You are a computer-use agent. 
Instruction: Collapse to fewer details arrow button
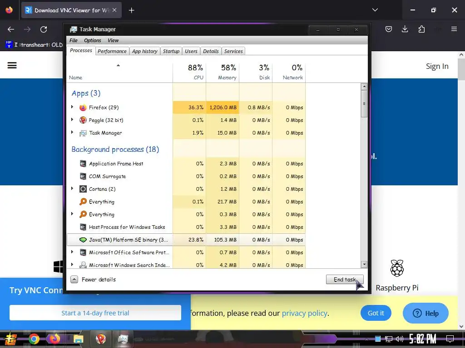coord(74,279)
